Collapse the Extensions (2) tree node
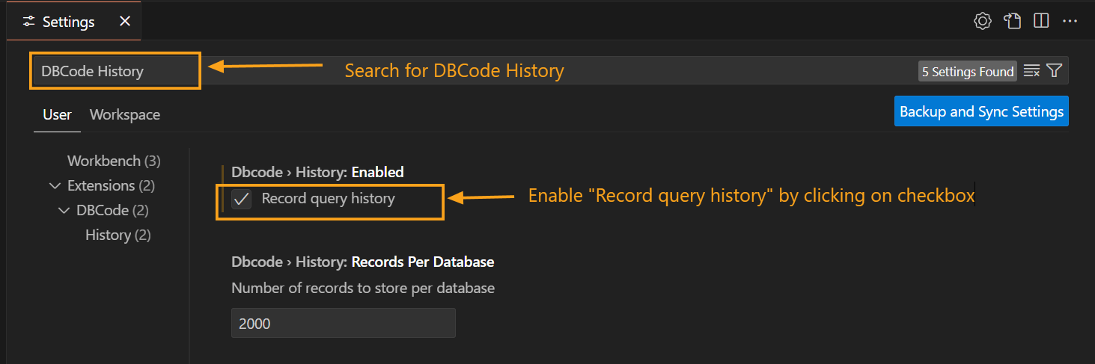The image size is (1095, 364). (55, 185)
